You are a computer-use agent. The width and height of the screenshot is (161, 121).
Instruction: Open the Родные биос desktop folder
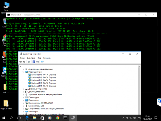click(x=6, y=105)
